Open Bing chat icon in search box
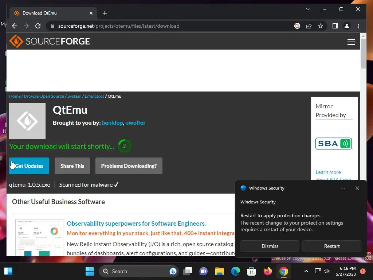This screenshot has height=280, width=373. click(x=173, y=271)
